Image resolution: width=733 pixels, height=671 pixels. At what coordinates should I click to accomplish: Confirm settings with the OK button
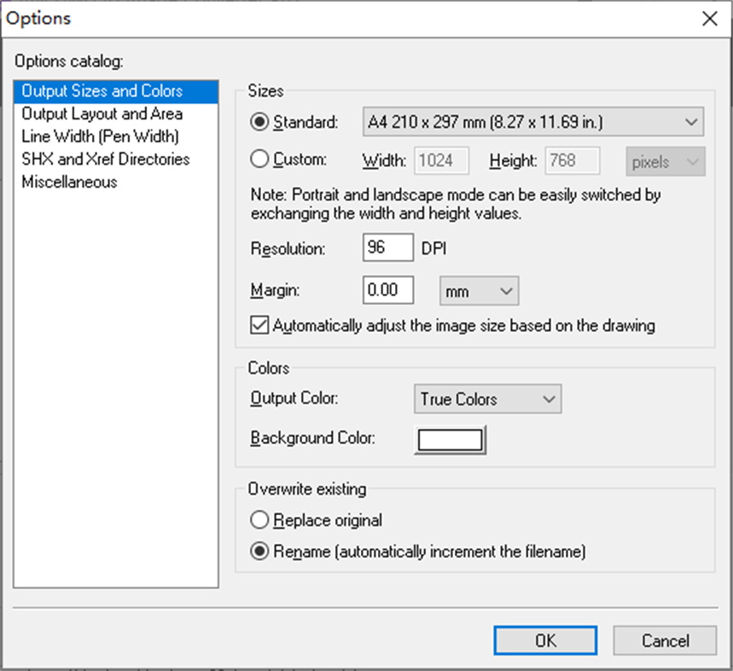(x=544, y=640)
